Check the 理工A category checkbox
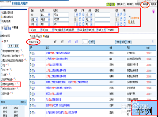The image size is (158, 117). click(2, 51)
